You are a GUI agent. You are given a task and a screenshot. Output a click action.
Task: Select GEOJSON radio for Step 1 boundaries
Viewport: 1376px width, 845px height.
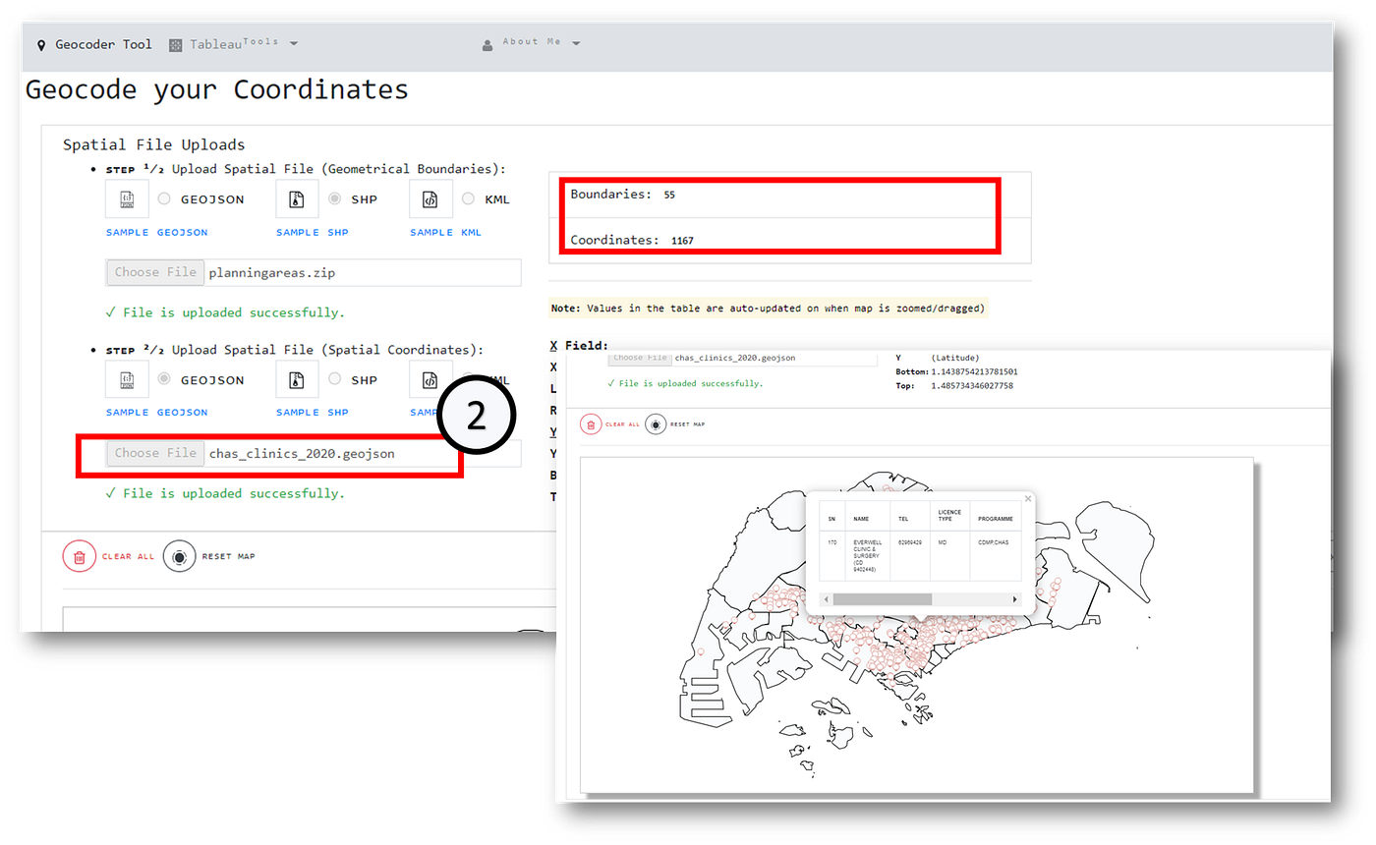164,198
